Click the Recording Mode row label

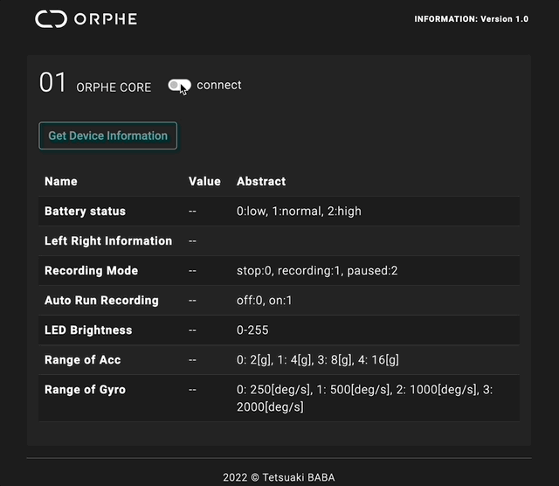[91, 270]
